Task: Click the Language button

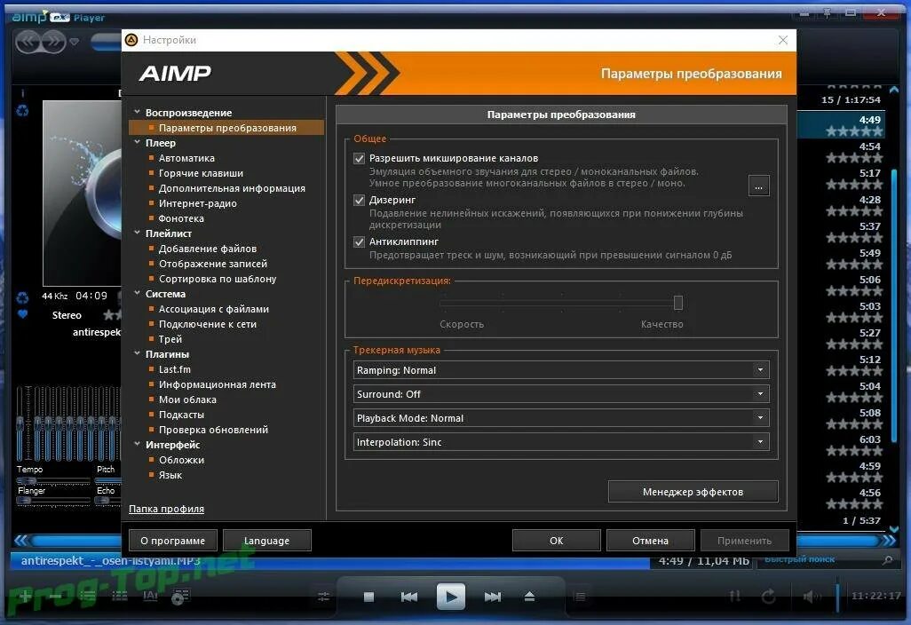Action: pos(266,540)
